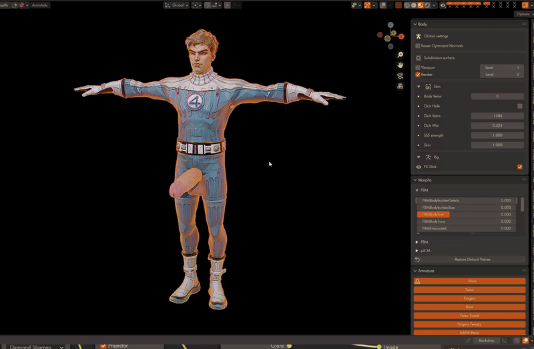Viewport: 534px width, 349px height.
Task: Open the pivot point dropdown
Action: (196, 5)
